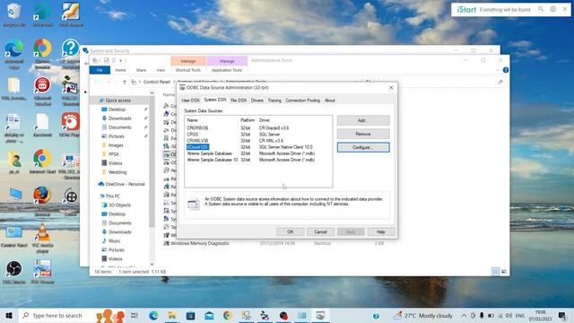Expand the Explorer ribbon chevron

pyautogui.click(x=498, y=70)
